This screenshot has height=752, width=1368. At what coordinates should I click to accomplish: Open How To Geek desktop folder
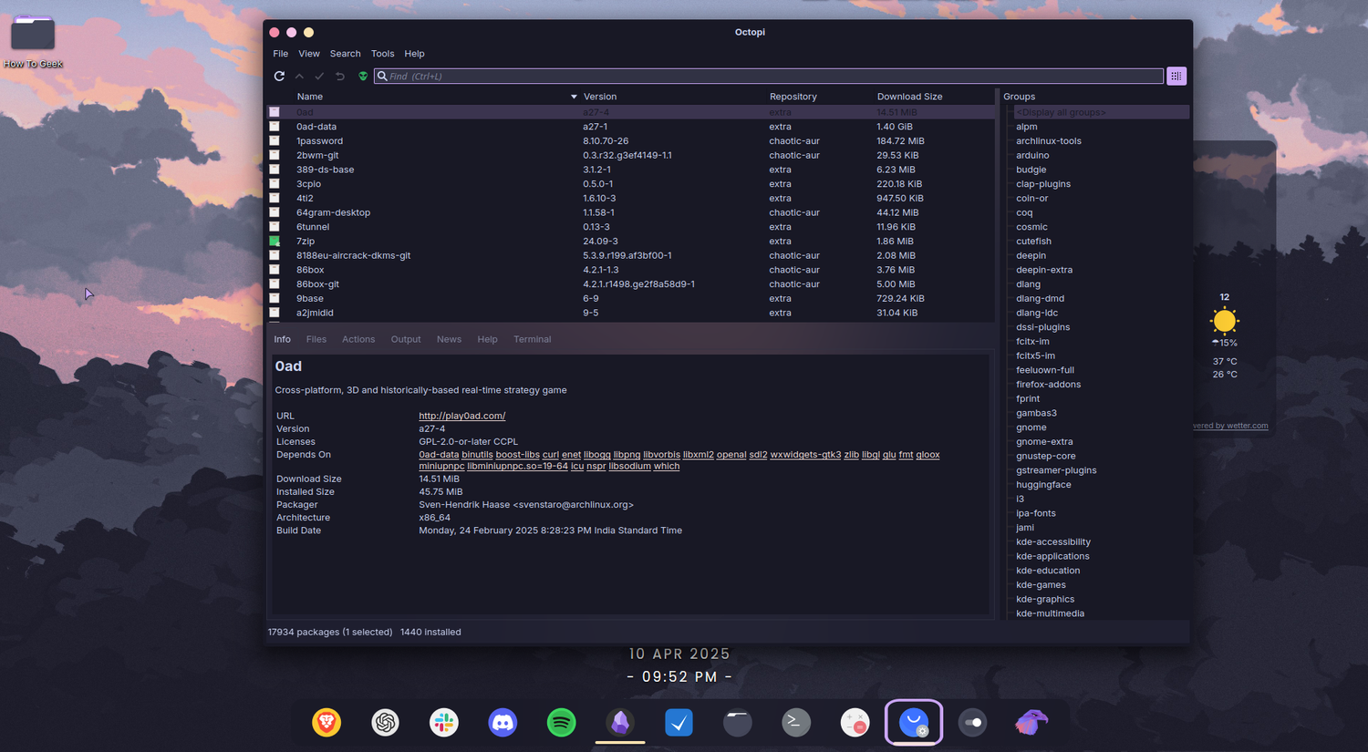pyautogui.click(x=33, y=41)
